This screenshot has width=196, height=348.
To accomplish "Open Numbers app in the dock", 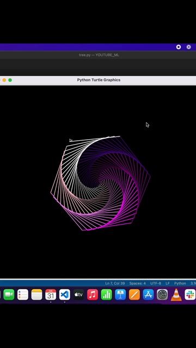I will tap(107, 295).
